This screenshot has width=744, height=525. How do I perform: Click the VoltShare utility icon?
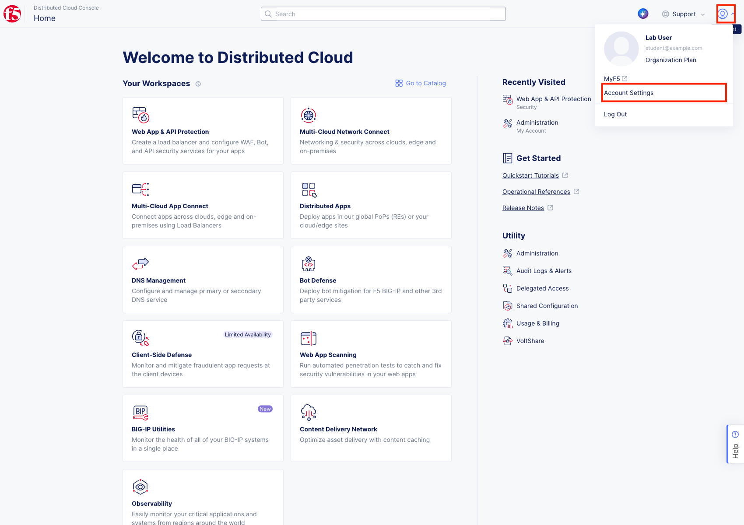508,341
